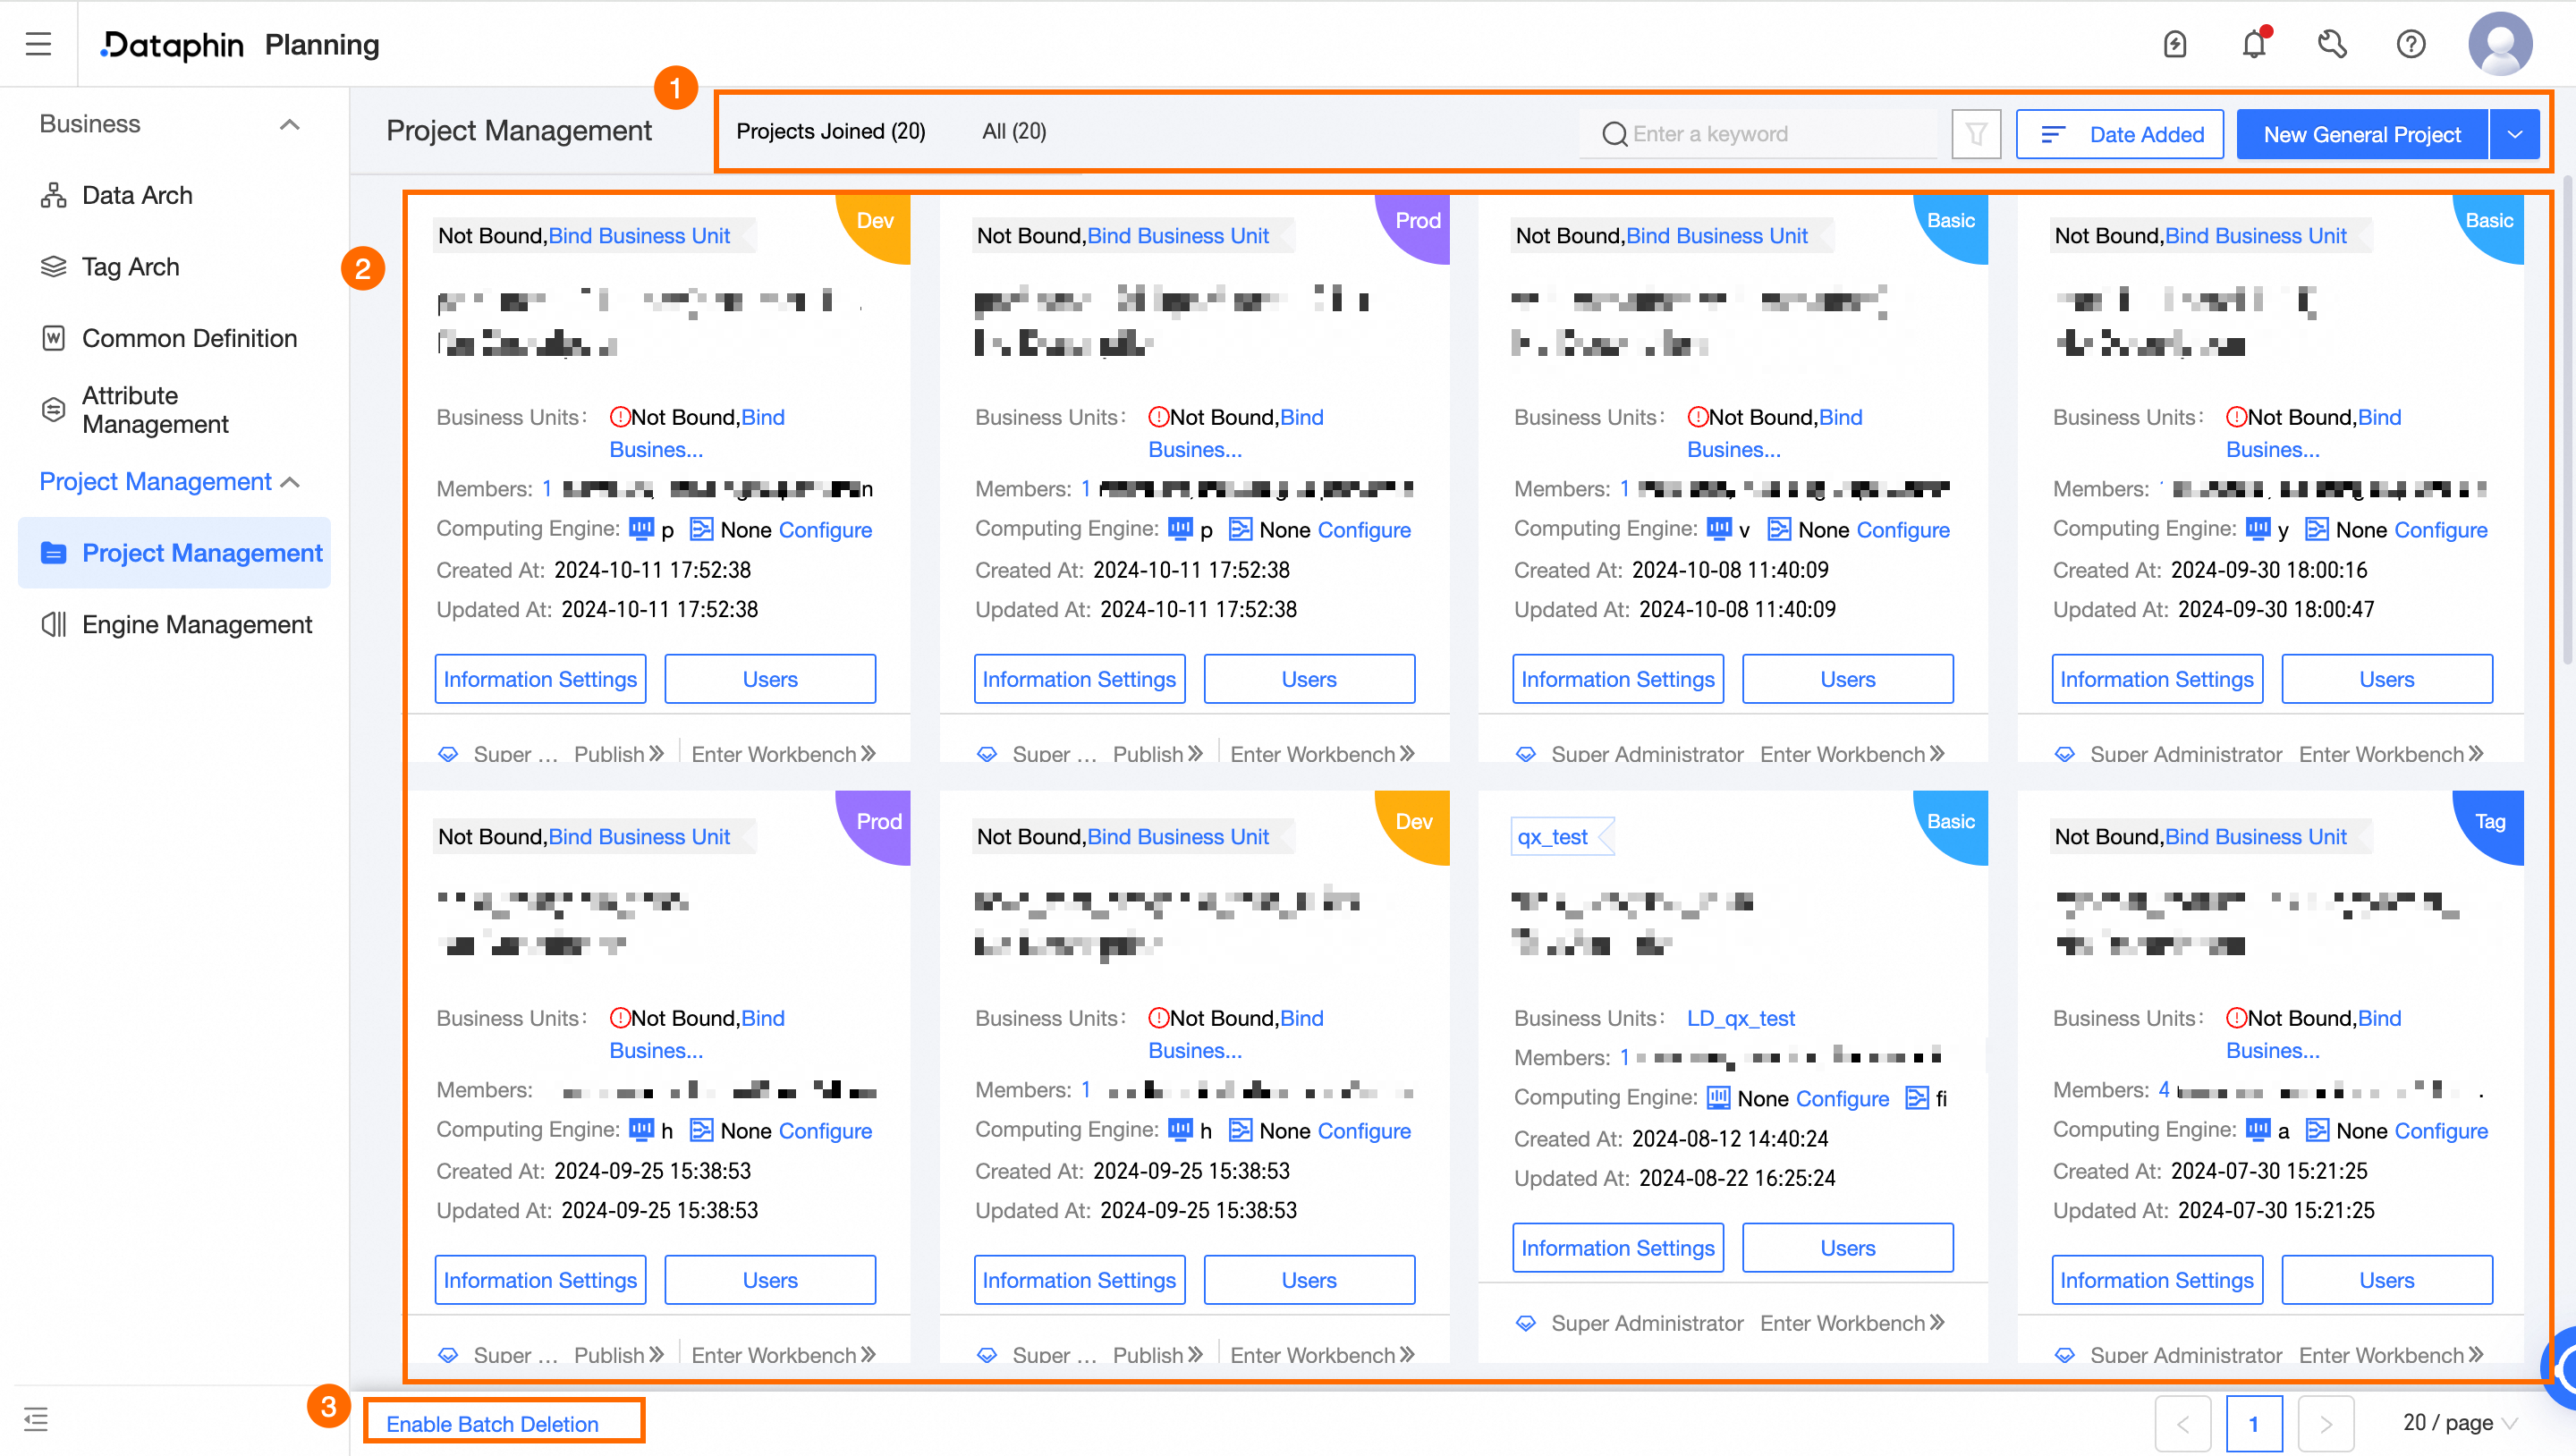The width and height of the screenshot is (2576, 1456).
Task: Click the lightning task icon in header
Action: click(2175, 44)
